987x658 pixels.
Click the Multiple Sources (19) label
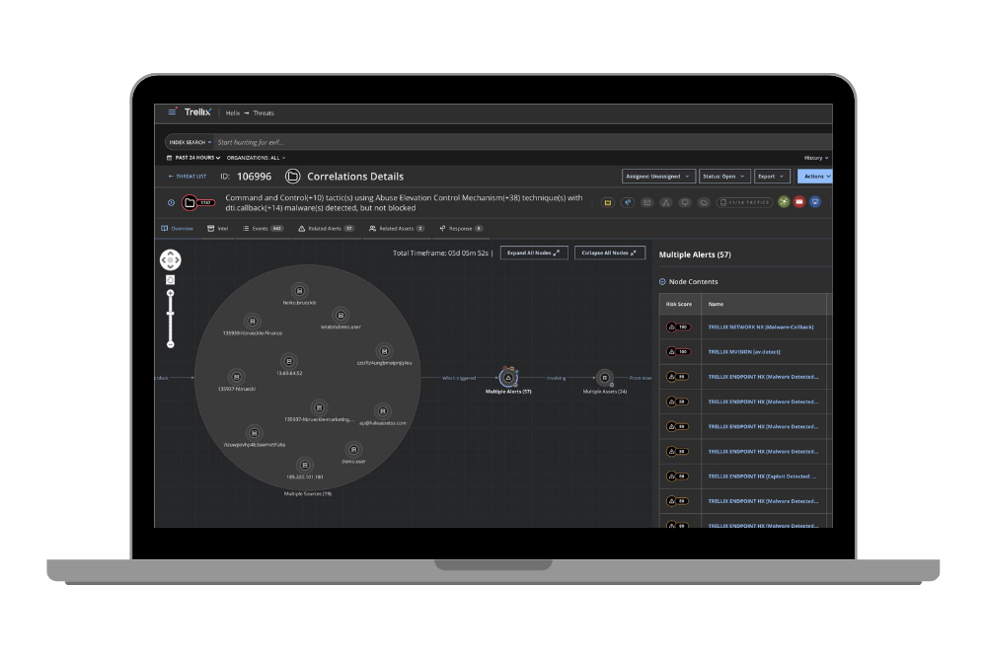pyautogui.click(x=308, y=494)
